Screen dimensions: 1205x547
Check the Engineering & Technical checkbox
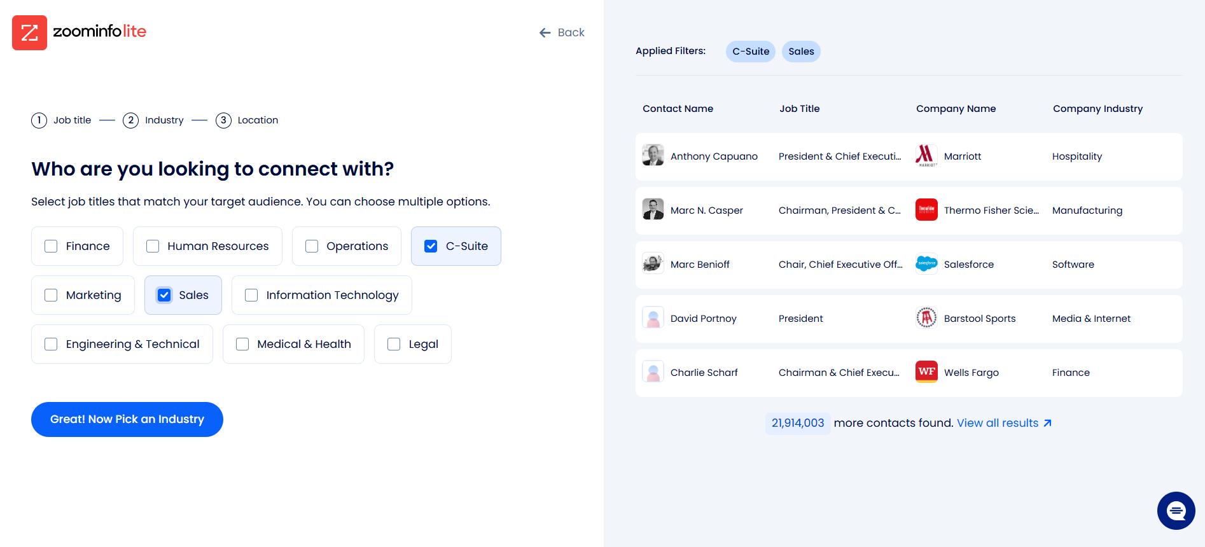[x=51, y=344]
